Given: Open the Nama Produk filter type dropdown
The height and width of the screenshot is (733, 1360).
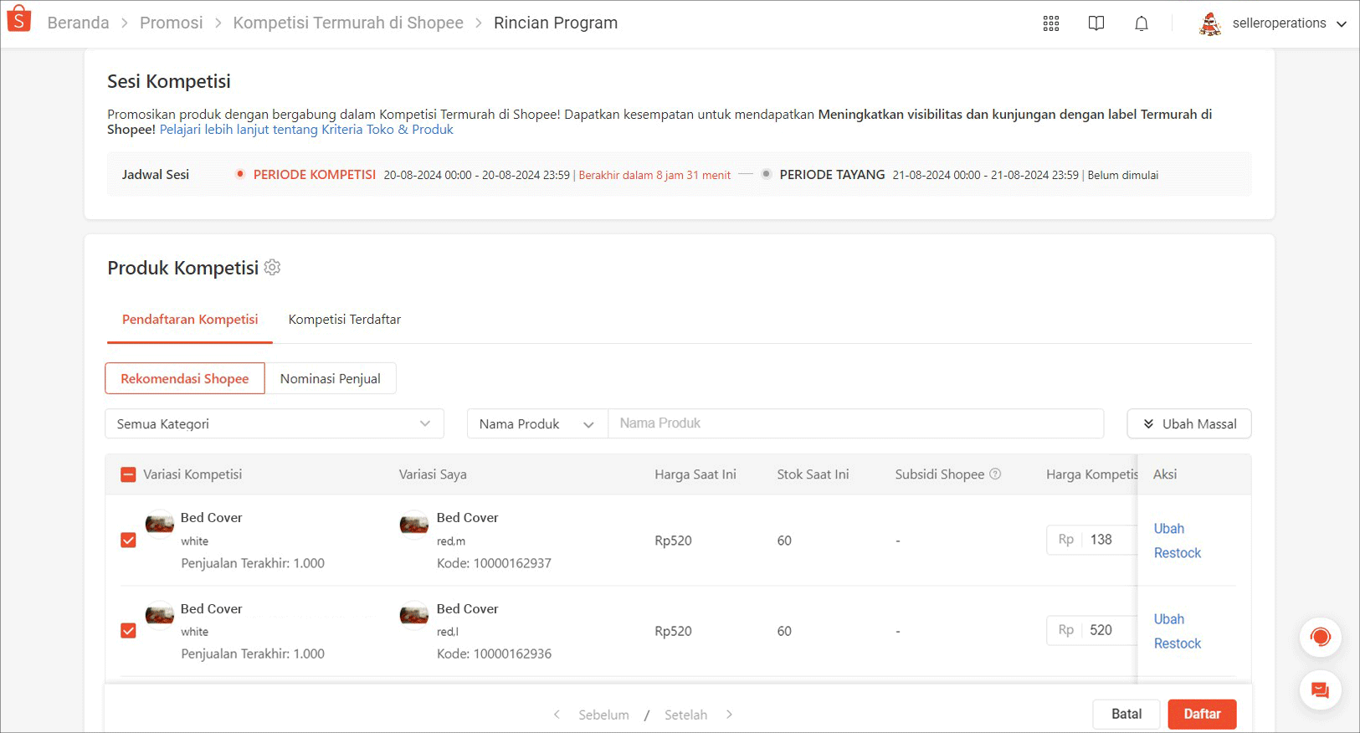Looking at the screenshot, I should (x=536, y=424).
